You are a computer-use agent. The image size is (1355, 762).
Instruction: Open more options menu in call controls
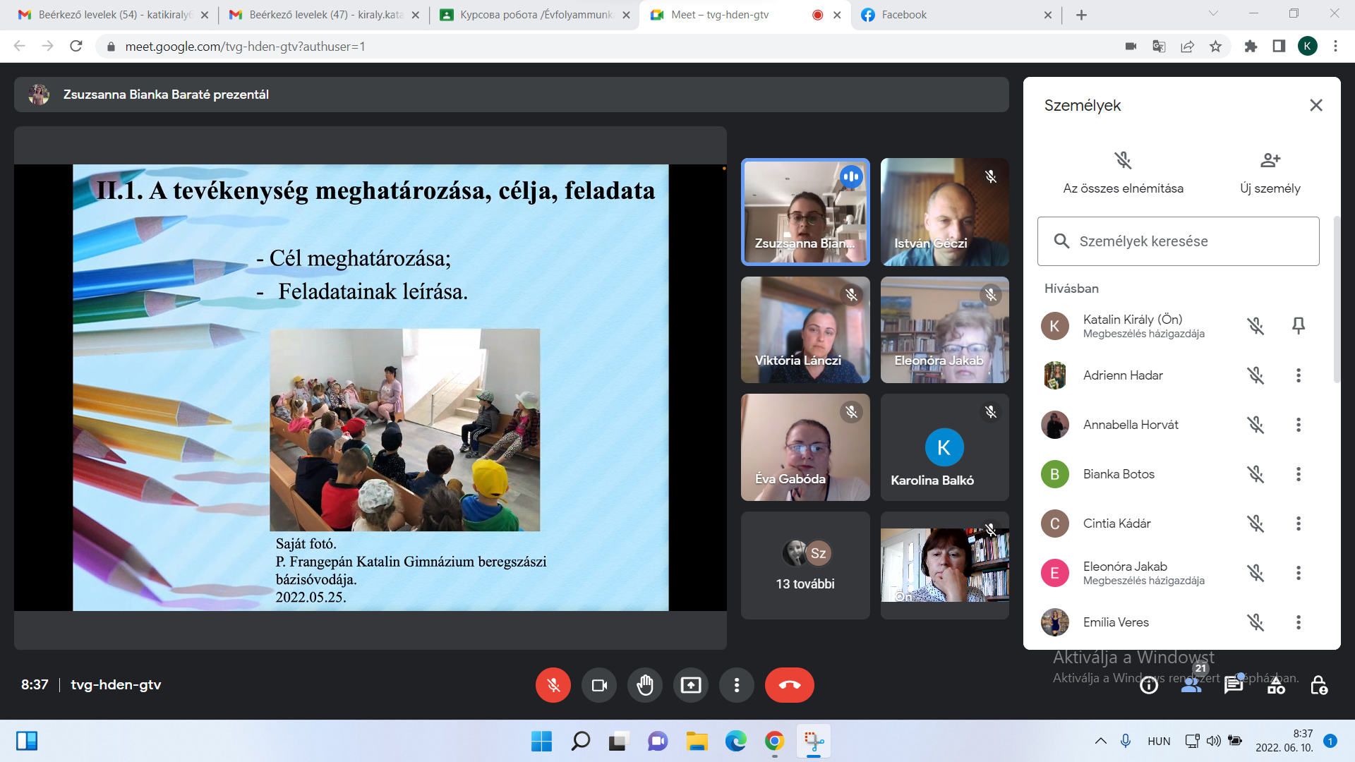click(x=736, y=685)
